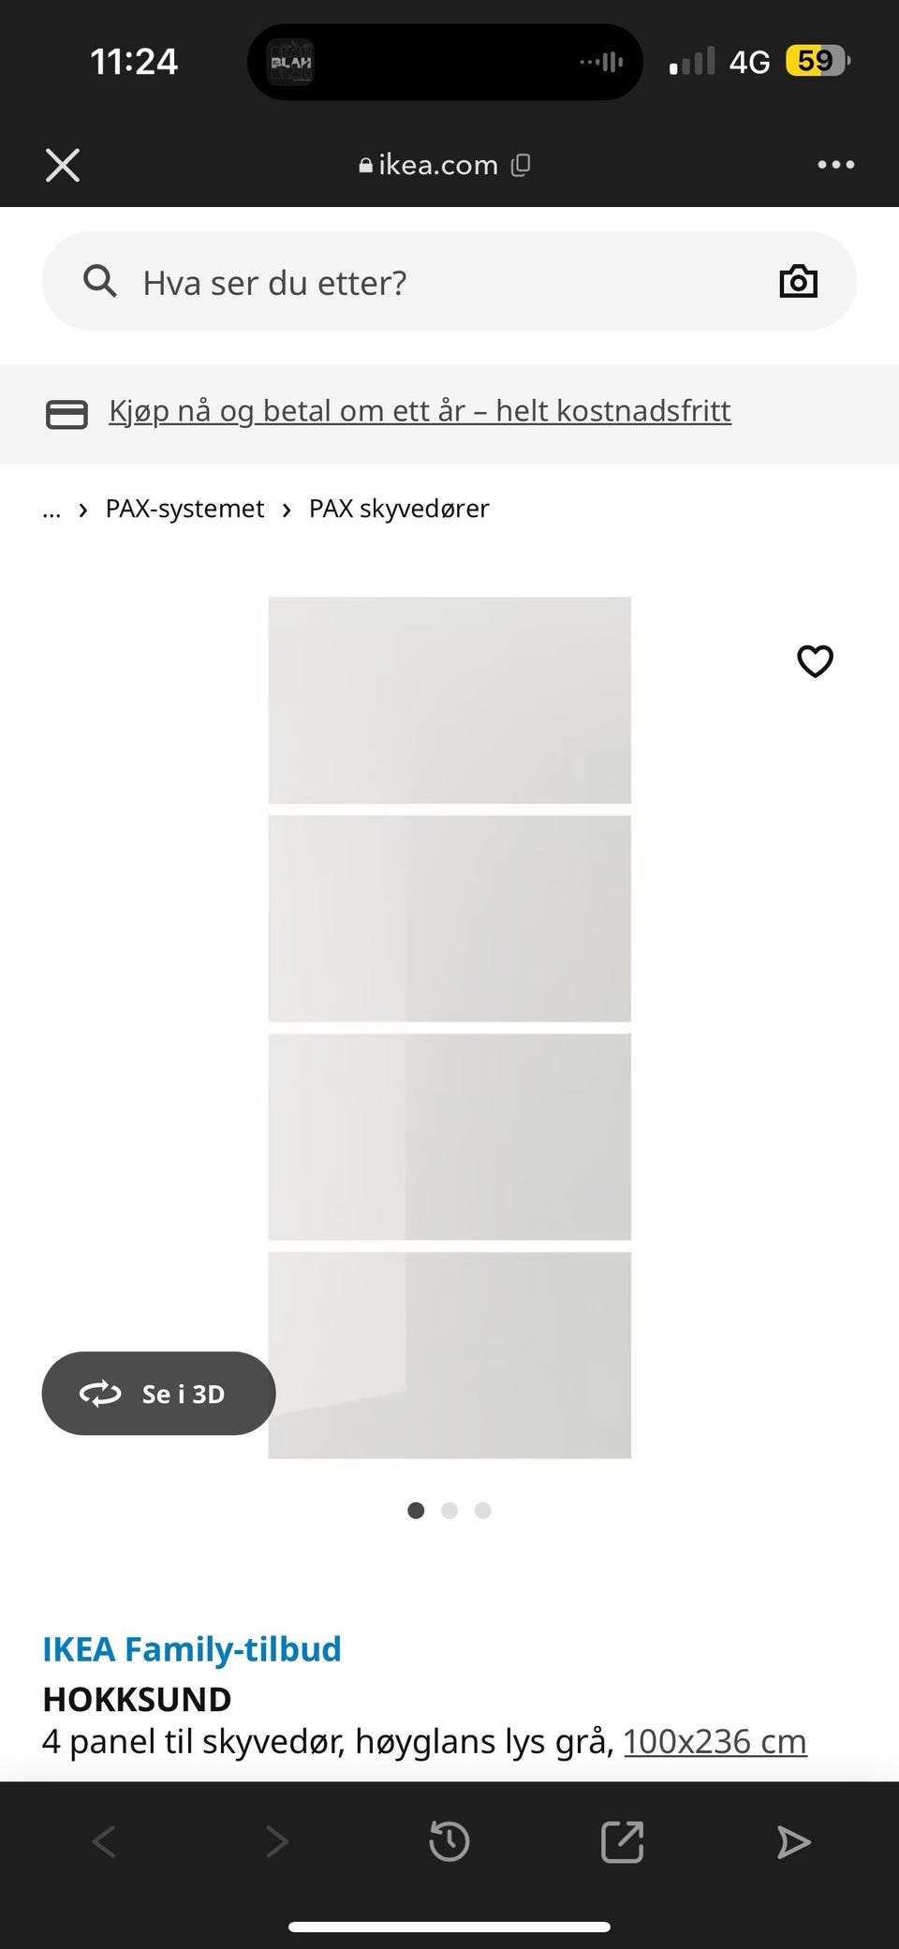Select the second image carousel dot
Screen dimensions: 899x1949
point(449,1510)
